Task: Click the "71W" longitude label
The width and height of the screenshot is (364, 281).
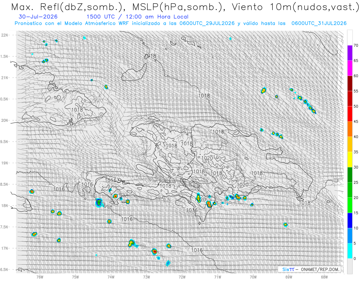Action: [217, 277]
